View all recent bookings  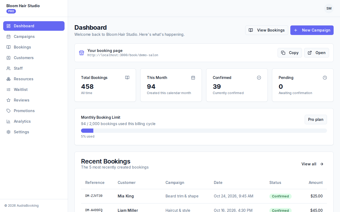coord(313,164)
